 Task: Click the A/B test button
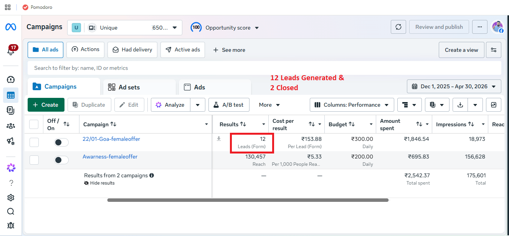pos(229,105)
